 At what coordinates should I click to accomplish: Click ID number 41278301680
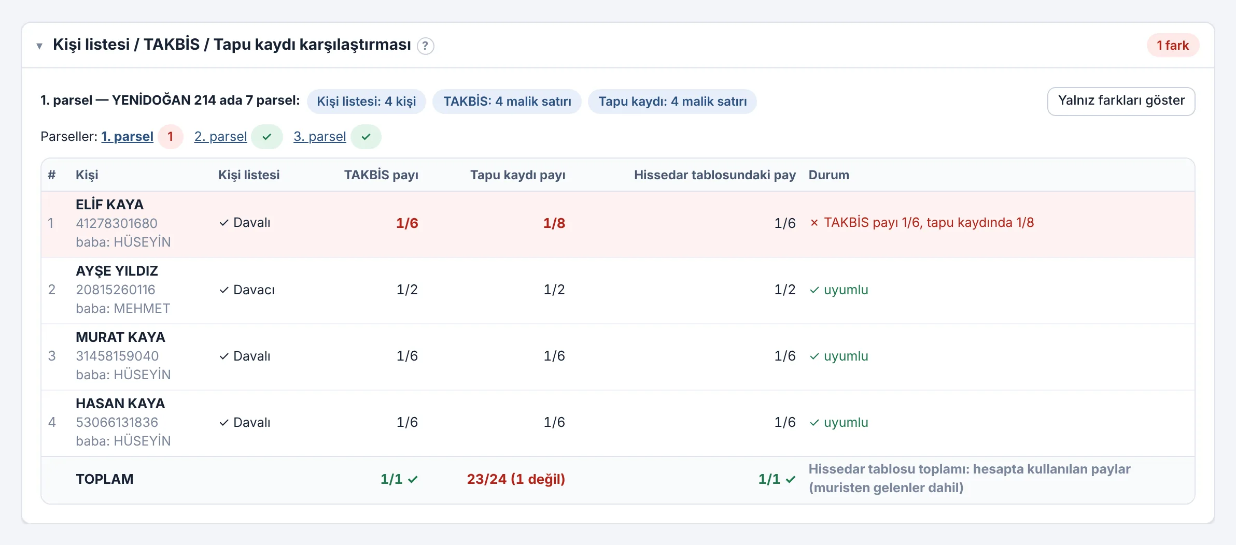click(x=117, y=223)
